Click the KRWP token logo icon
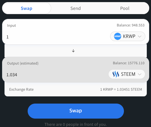The height and width of the screenshot is (127, 151). pos(118,36)
